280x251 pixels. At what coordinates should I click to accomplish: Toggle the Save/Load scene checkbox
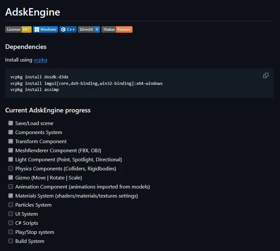click(11, 123)
